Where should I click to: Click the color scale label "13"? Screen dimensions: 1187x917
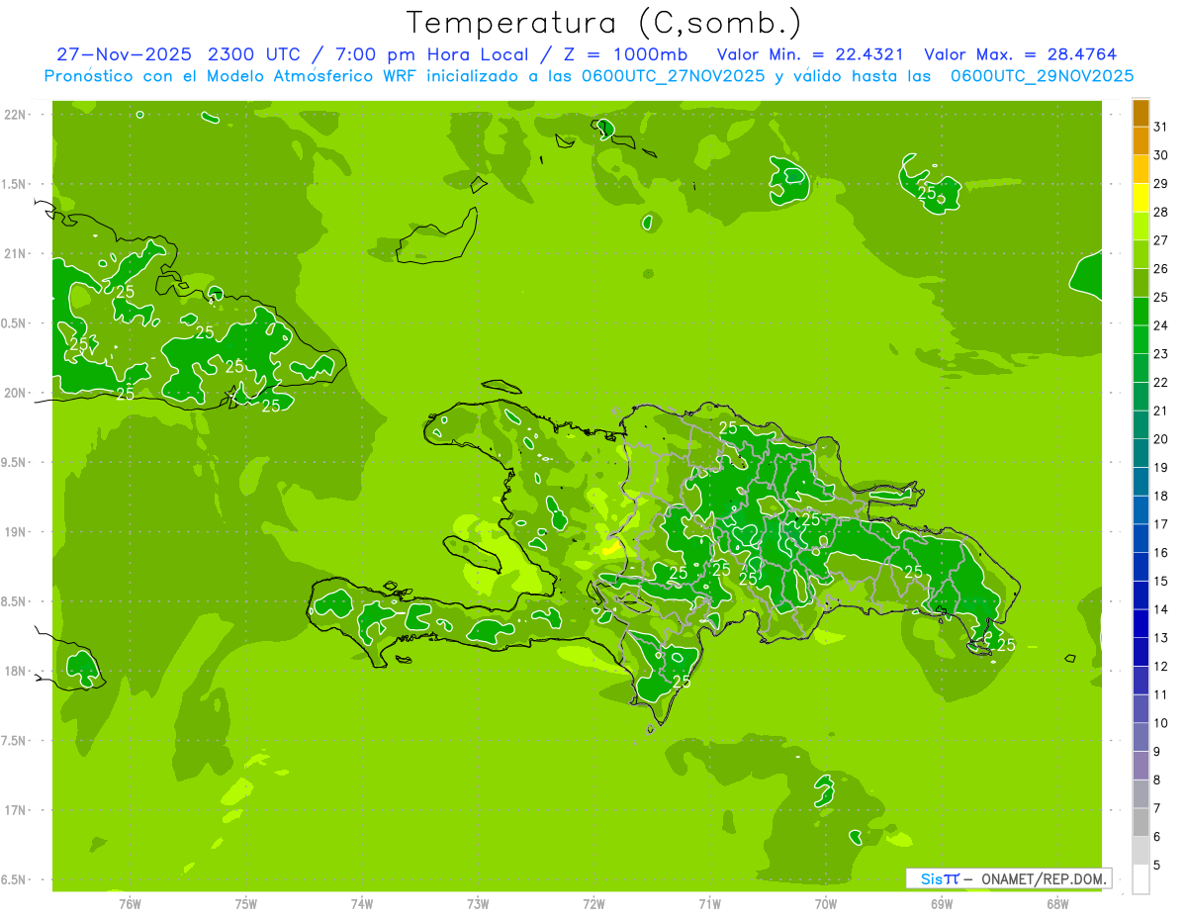pos(1161,638)
